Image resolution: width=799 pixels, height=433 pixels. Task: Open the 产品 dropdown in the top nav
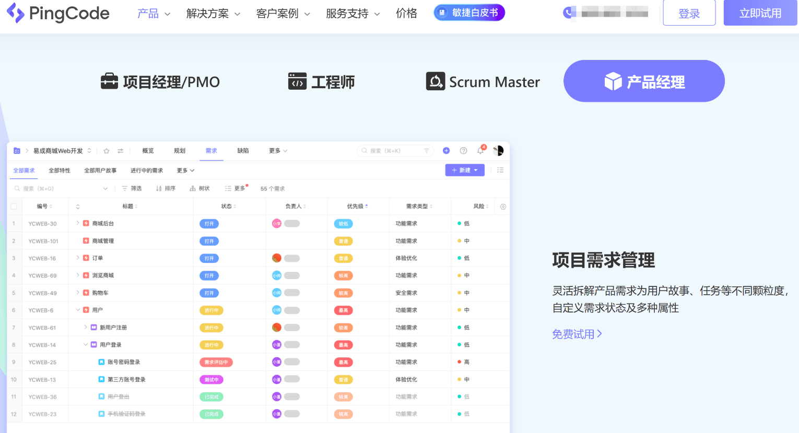pos(154,14)
